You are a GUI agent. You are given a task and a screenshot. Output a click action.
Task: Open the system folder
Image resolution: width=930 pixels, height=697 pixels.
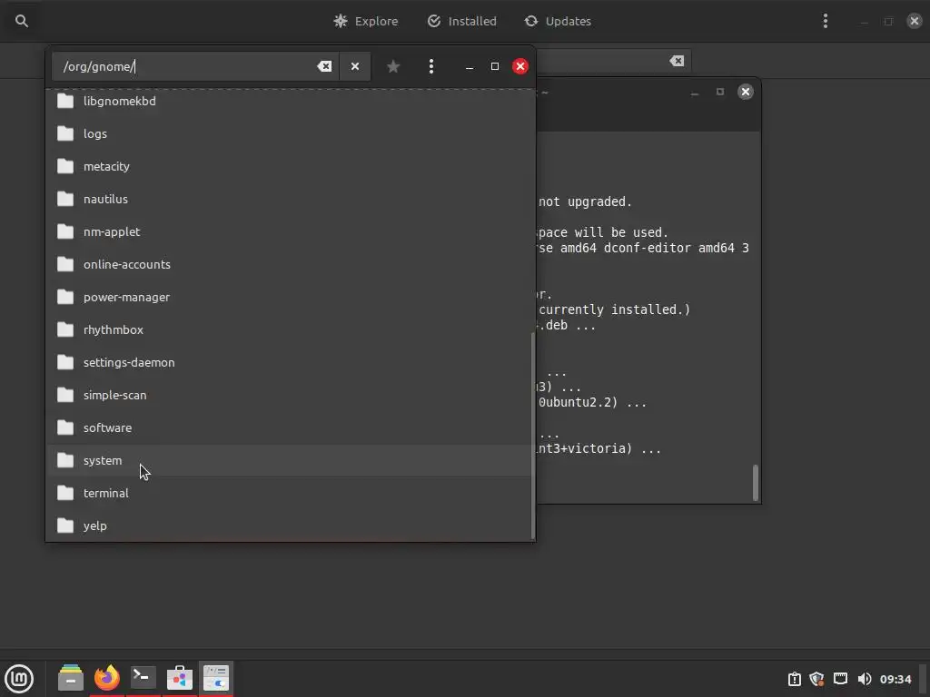pyautogui.click(x=289, y=460)
